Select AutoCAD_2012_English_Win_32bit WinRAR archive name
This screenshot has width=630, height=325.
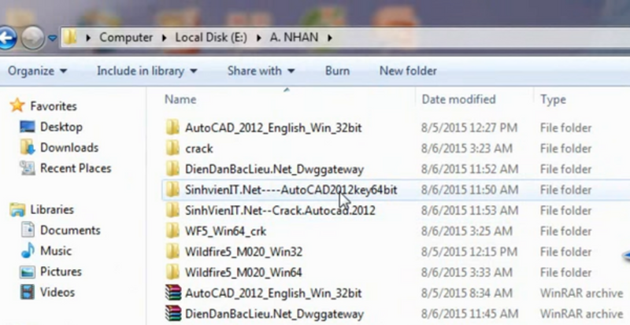click(273, 293)
